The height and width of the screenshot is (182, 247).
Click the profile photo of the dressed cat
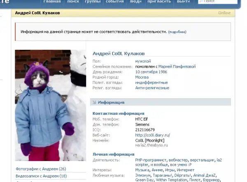click(x=50, y=105)
